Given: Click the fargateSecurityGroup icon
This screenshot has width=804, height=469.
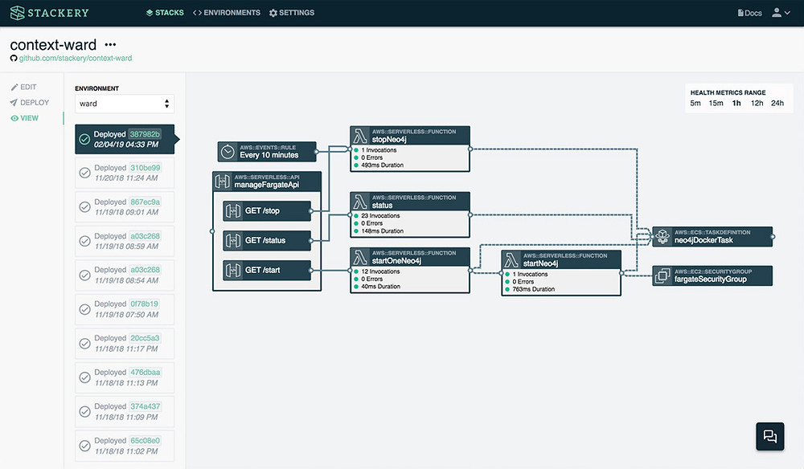Looking at the screenshot, I should click(x=662, y=275).
